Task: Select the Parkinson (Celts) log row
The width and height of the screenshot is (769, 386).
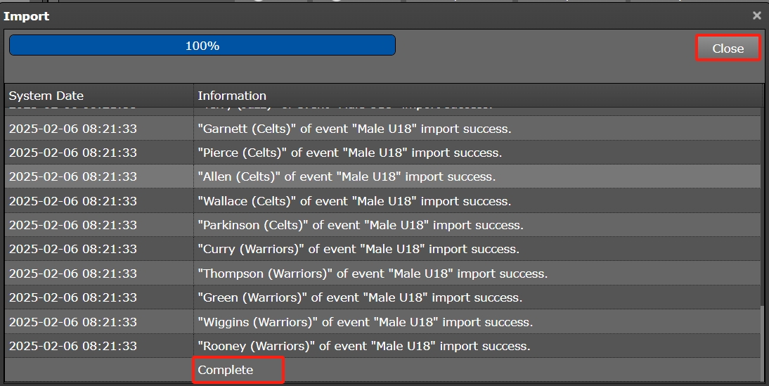Action: tap(361, 225)
